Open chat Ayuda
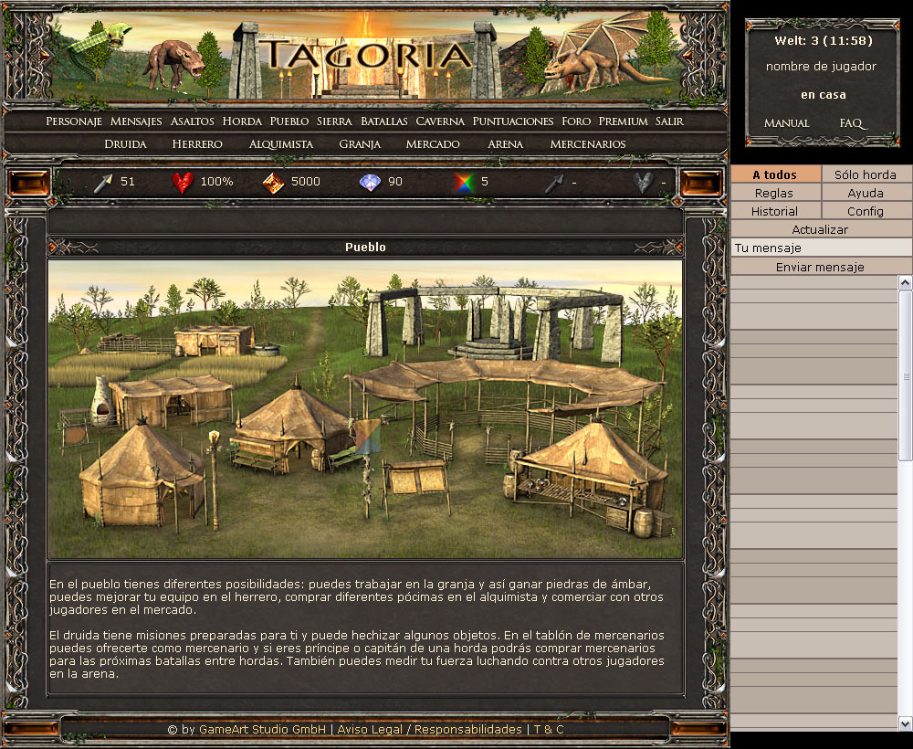This screenshot has height=749, width=913. (x=866, y=193)
